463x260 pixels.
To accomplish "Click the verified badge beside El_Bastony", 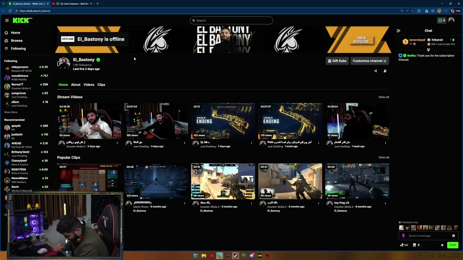I will pyautogui.click(x=98, y=60).
